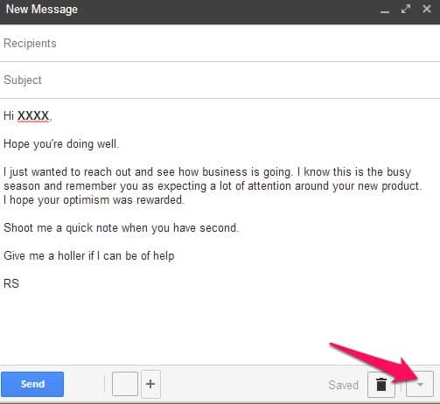The width and height of the screenshot is (440, 404).
Task: Click into the Subject field
Action: coord(220,80)
